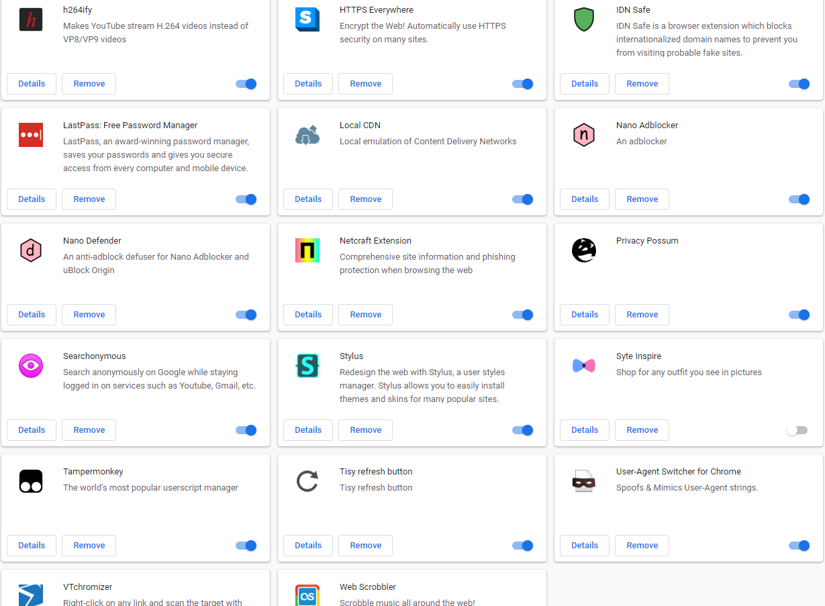Image resolution: width=825 pixels, height=606 pixels.
Task: Click the Syte Inspire bowtie icon
Action: (x=584, y=366)
